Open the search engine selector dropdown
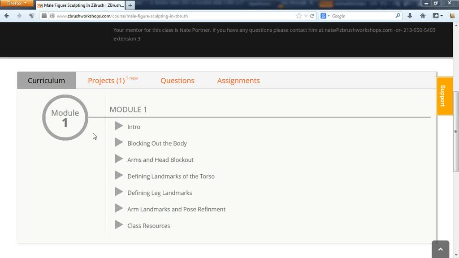The image size is (459, 258). coord(325,16)
